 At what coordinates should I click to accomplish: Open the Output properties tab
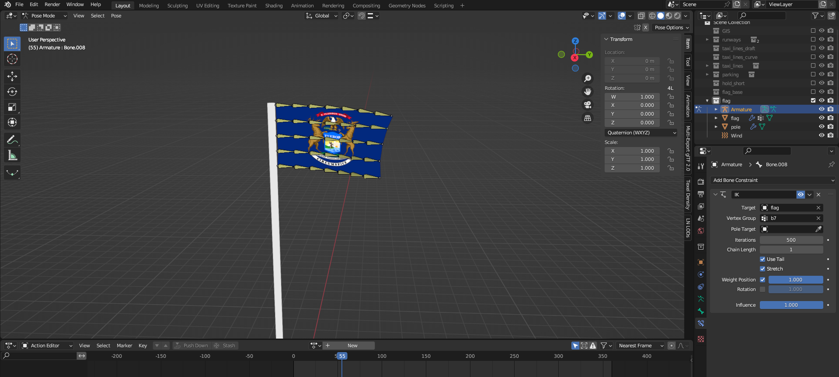click(x=701, y=194)
